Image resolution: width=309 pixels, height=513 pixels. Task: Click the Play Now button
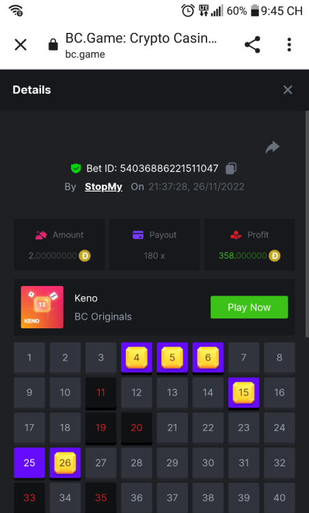tap(249, 307)
